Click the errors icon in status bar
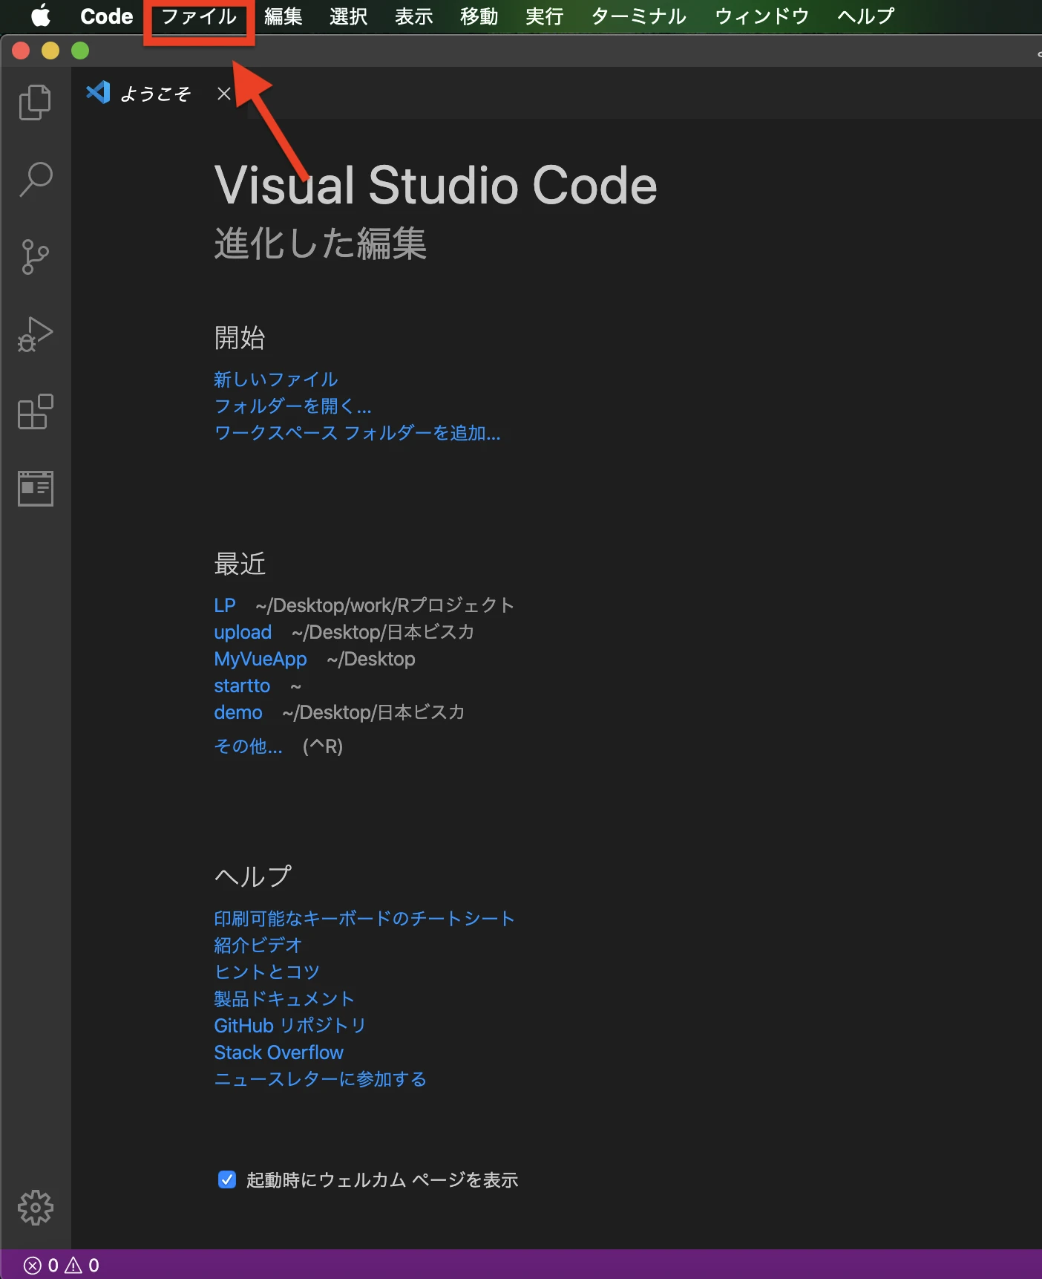 pyautogui.click(x=32, y=1265)
